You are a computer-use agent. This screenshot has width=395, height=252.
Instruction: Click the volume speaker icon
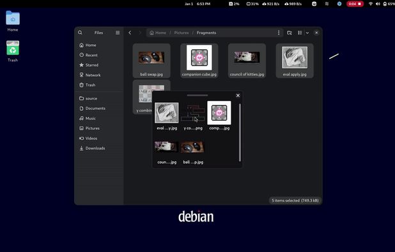tap(378, 4)
